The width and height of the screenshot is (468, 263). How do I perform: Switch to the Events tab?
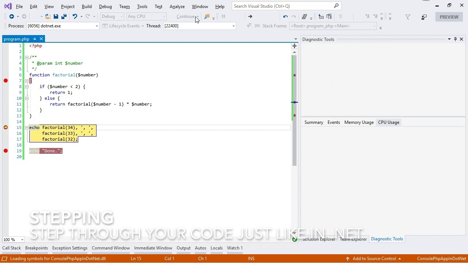pos(334,122)
